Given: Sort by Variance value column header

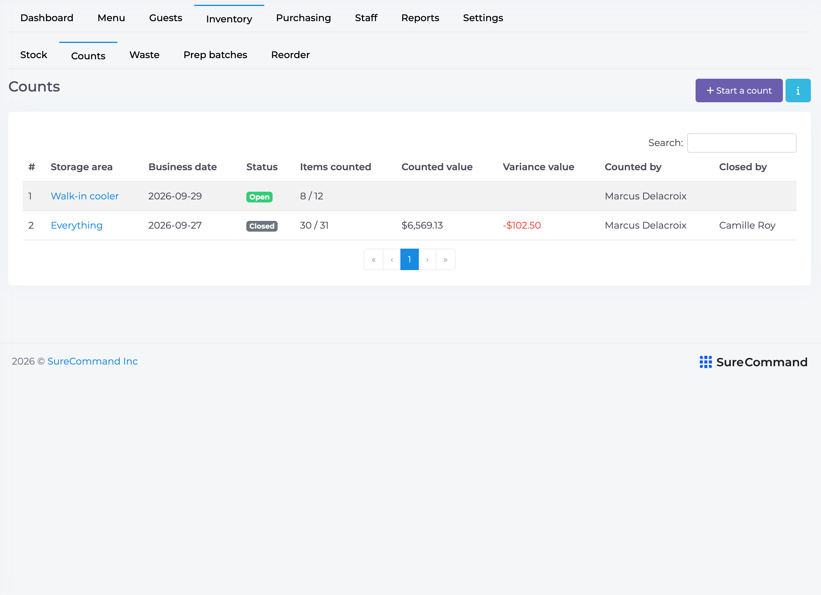Looking at the screenshot, I should [538, 167].
